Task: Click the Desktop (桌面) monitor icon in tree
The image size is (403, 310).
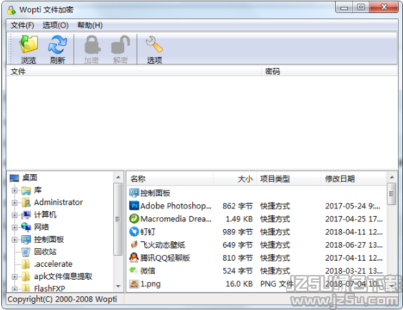Action: [x=14, y=178]
